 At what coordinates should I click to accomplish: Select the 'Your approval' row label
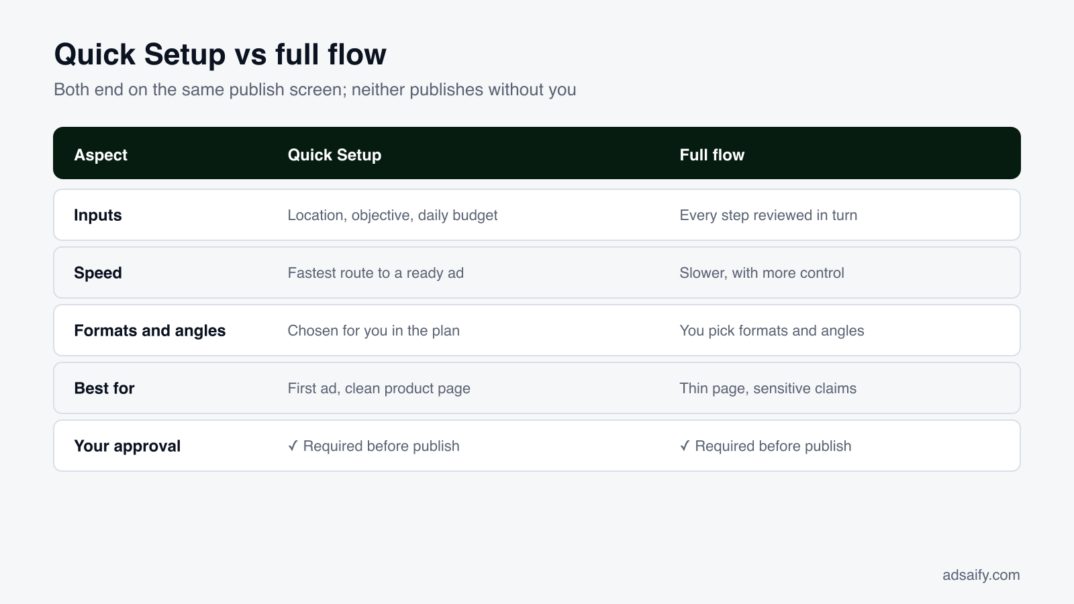[128, 446]
